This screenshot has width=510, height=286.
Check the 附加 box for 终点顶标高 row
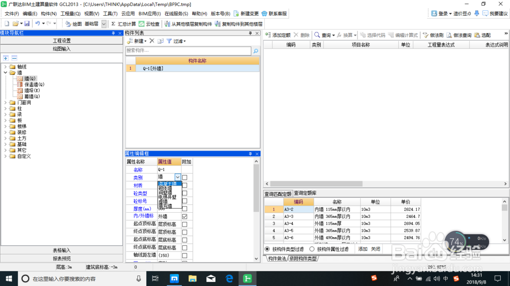(185, 232)
